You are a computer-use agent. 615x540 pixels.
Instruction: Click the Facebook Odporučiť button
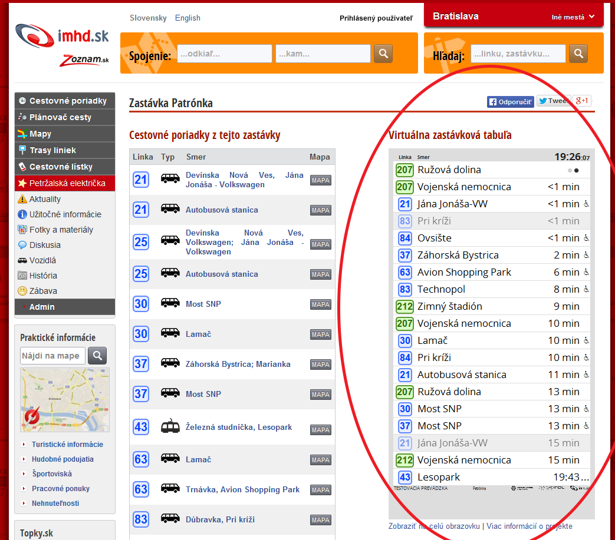510,101
